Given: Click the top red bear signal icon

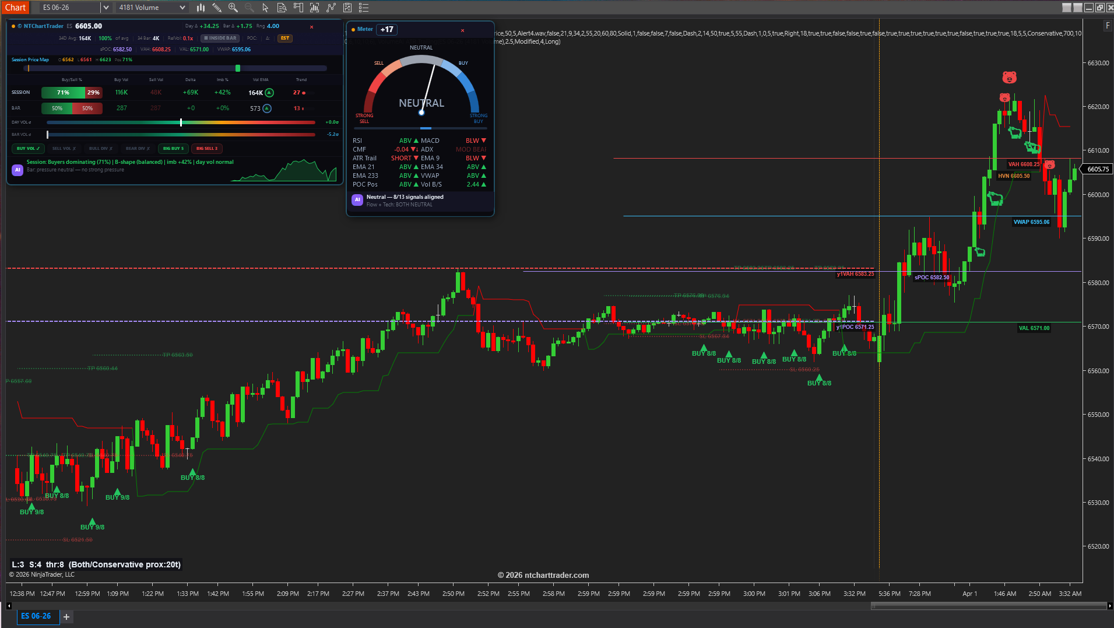Looking at the screenshot, I should pos(1009,77).
